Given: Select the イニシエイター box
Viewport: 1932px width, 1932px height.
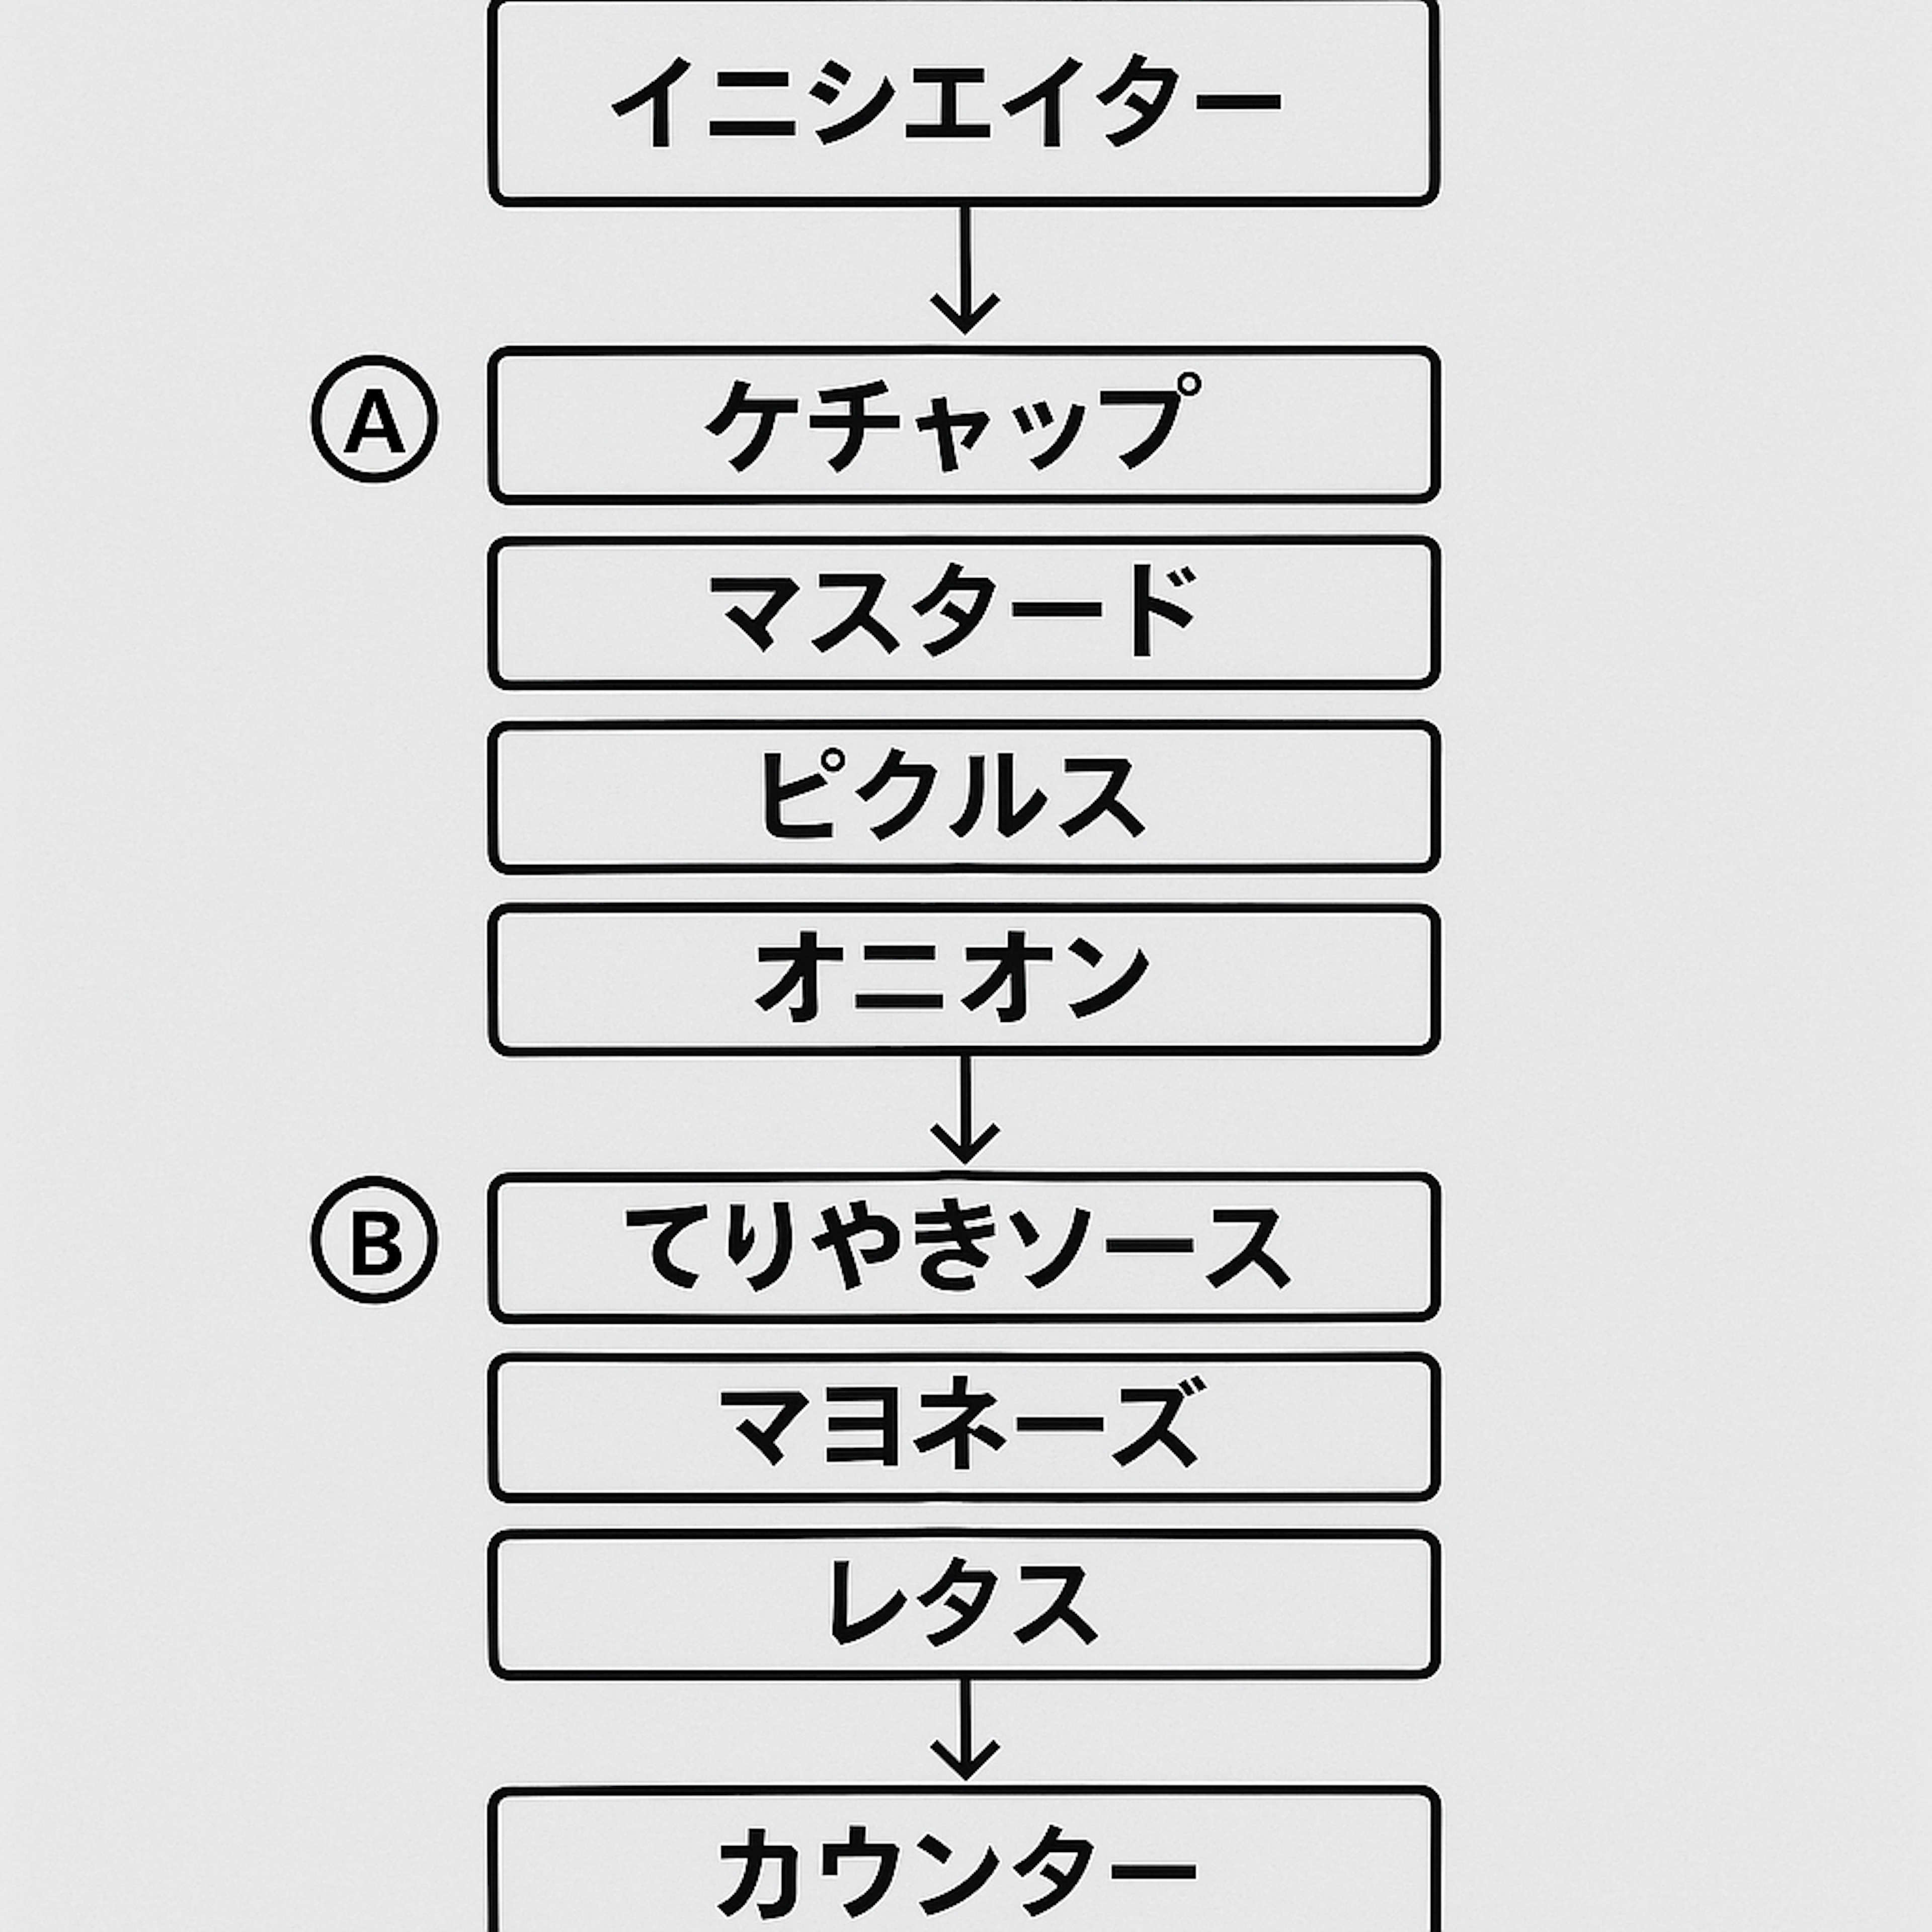Looking at the screenshot, I should (964, 101).
